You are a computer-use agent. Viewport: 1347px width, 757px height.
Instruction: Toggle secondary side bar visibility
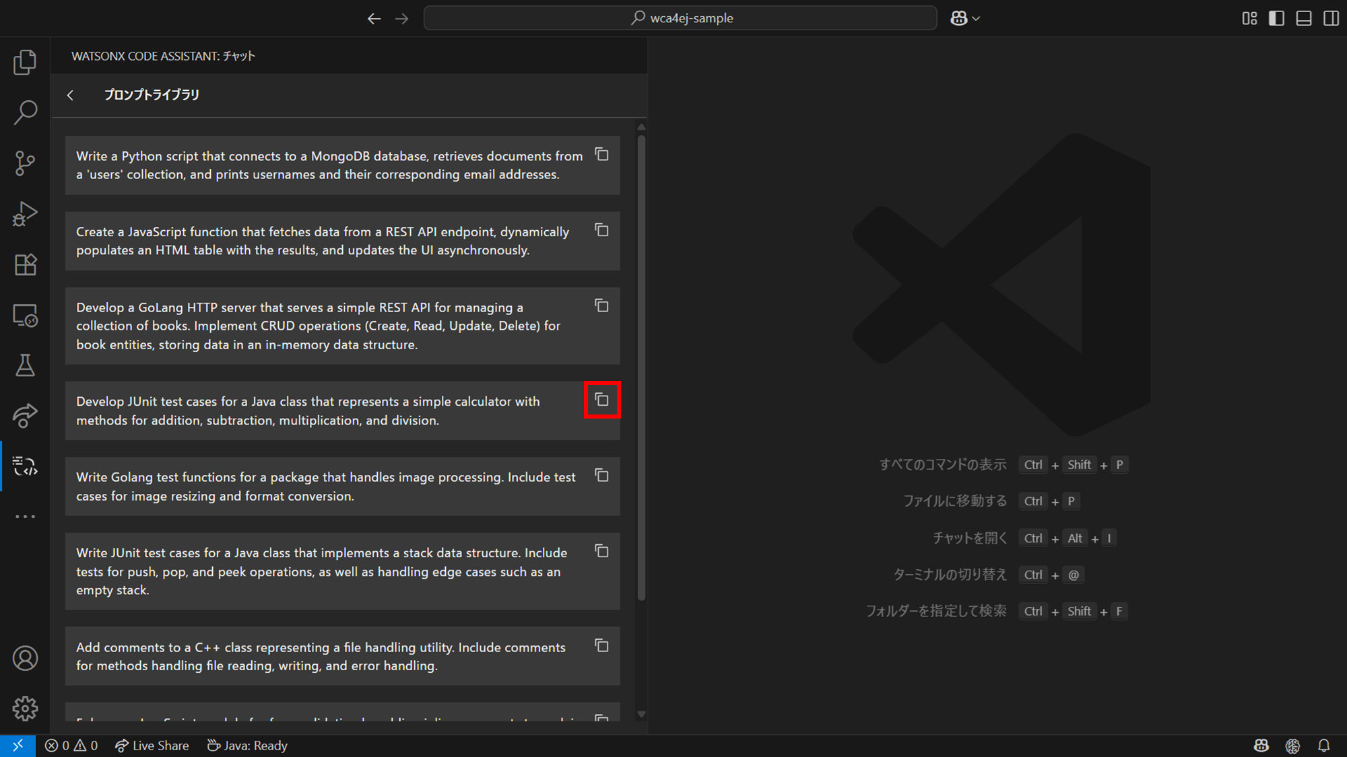(x=1331, y=18)
